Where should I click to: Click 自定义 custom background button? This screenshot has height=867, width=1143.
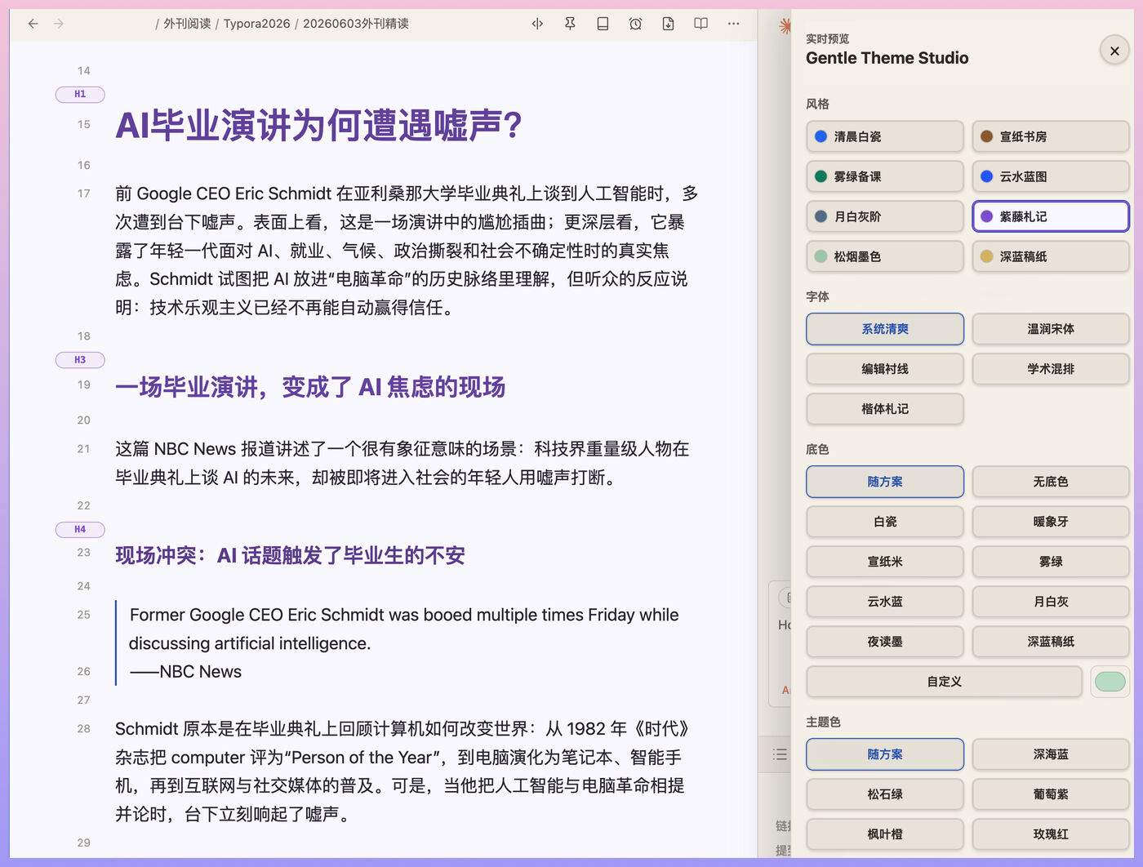(x=944, y=682)
